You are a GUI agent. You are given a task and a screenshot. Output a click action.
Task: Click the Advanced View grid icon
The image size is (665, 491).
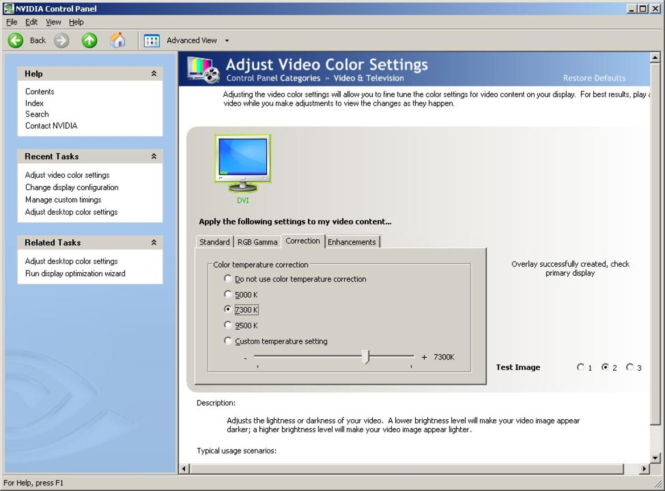click(x=151, y=41)
